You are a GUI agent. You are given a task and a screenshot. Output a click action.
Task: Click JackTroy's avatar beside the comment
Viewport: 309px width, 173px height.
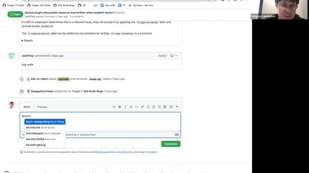pos(12,56)
